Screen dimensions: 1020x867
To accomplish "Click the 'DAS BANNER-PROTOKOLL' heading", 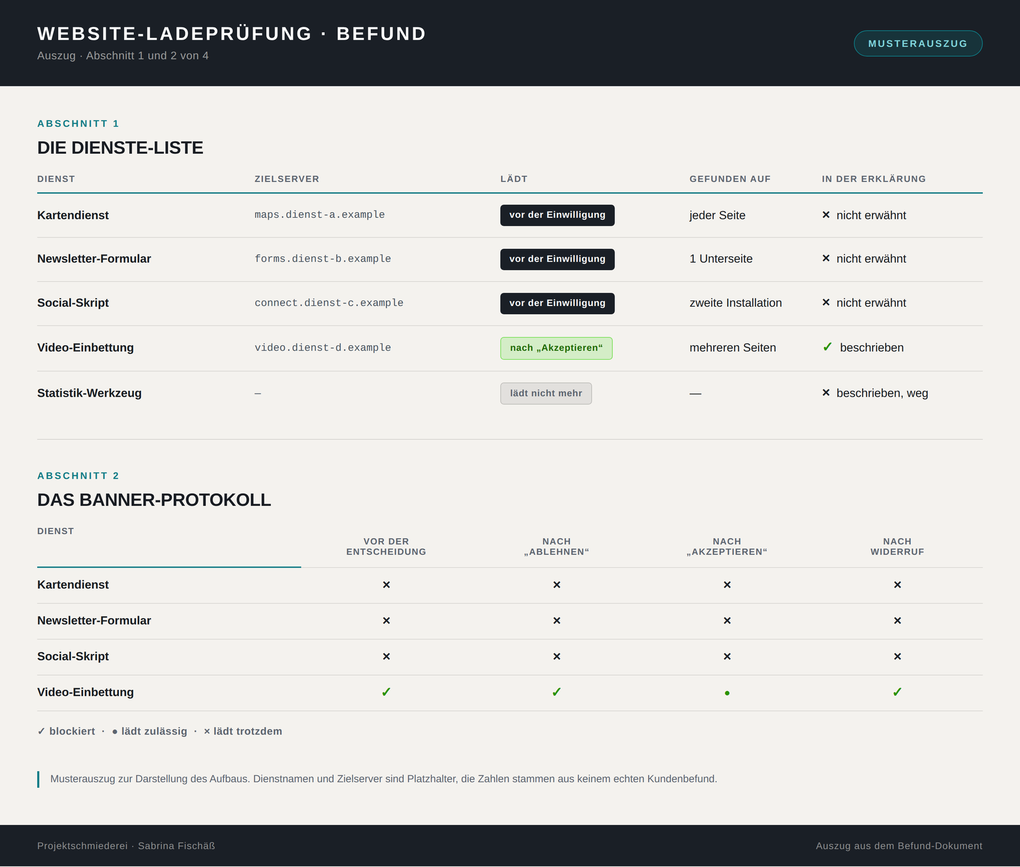I will 154,500.
